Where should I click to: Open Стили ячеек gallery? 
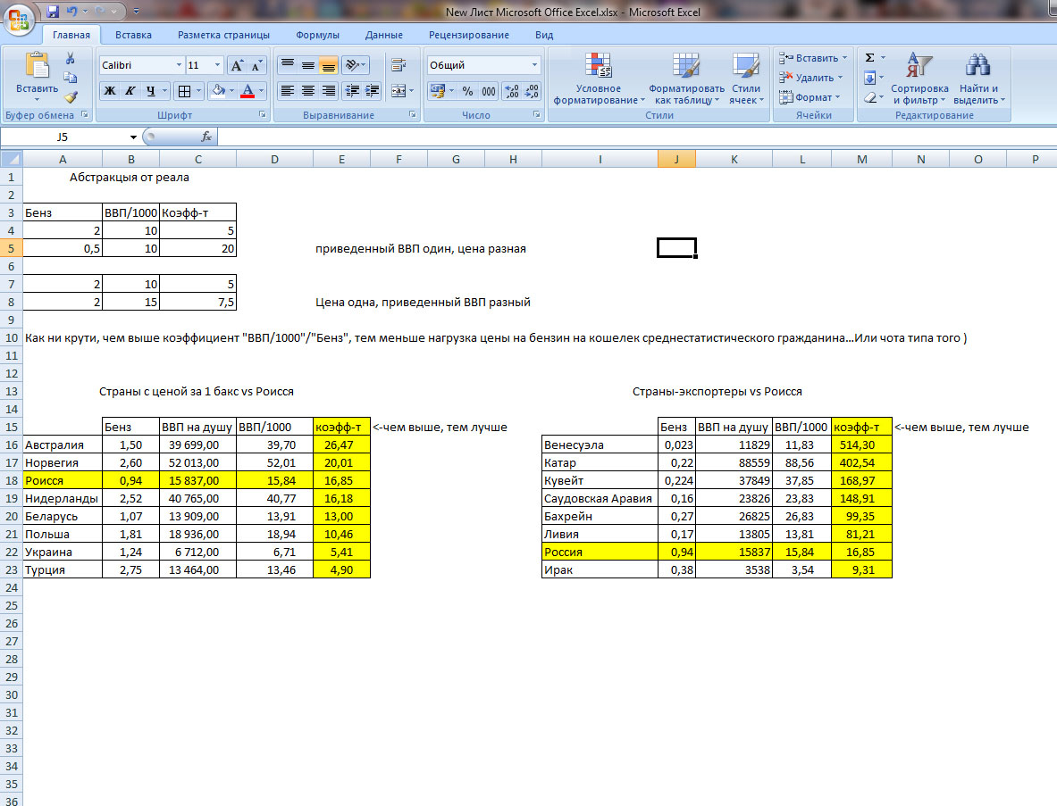point(746,79)
